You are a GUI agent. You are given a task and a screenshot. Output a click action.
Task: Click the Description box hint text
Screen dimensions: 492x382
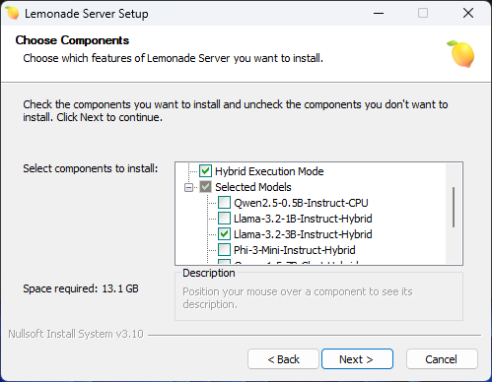[298, 298]
